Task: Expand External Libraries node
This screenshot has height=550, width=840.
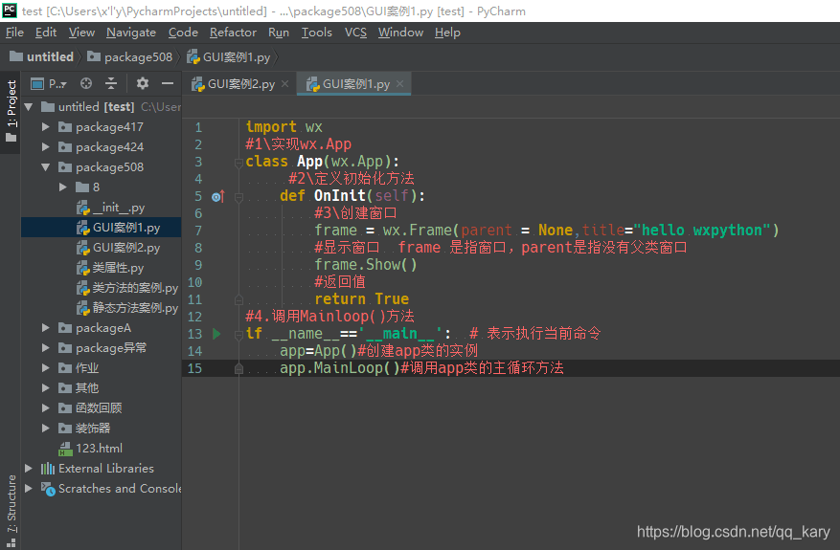Action: 29,468
